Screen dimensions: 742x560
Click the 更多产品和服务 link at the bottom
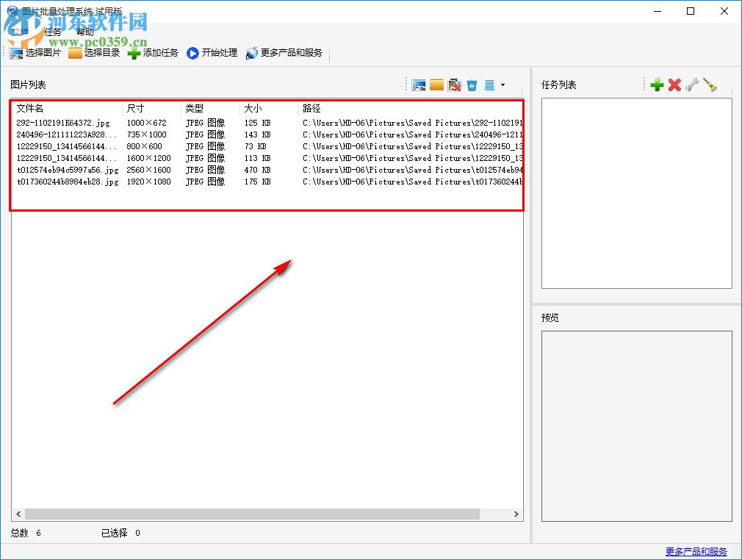coord(696,551)
